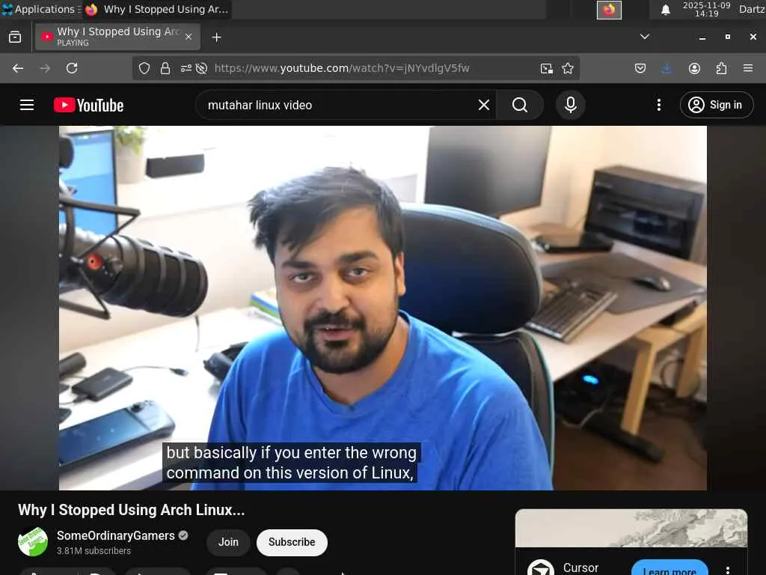Open the extensions puzzle icon
This screenshot has height=575, width=766.
coord(721,68)
